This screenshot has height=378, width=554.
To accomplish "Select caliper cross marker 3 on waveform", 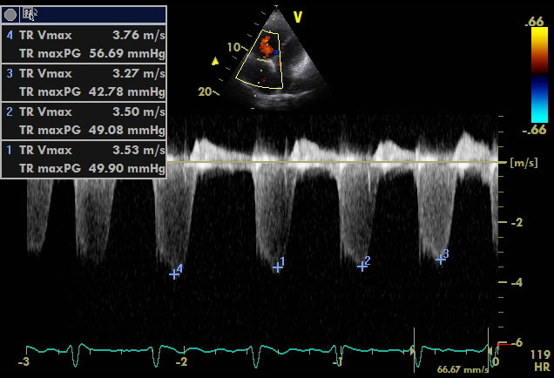I will (441, 259).
